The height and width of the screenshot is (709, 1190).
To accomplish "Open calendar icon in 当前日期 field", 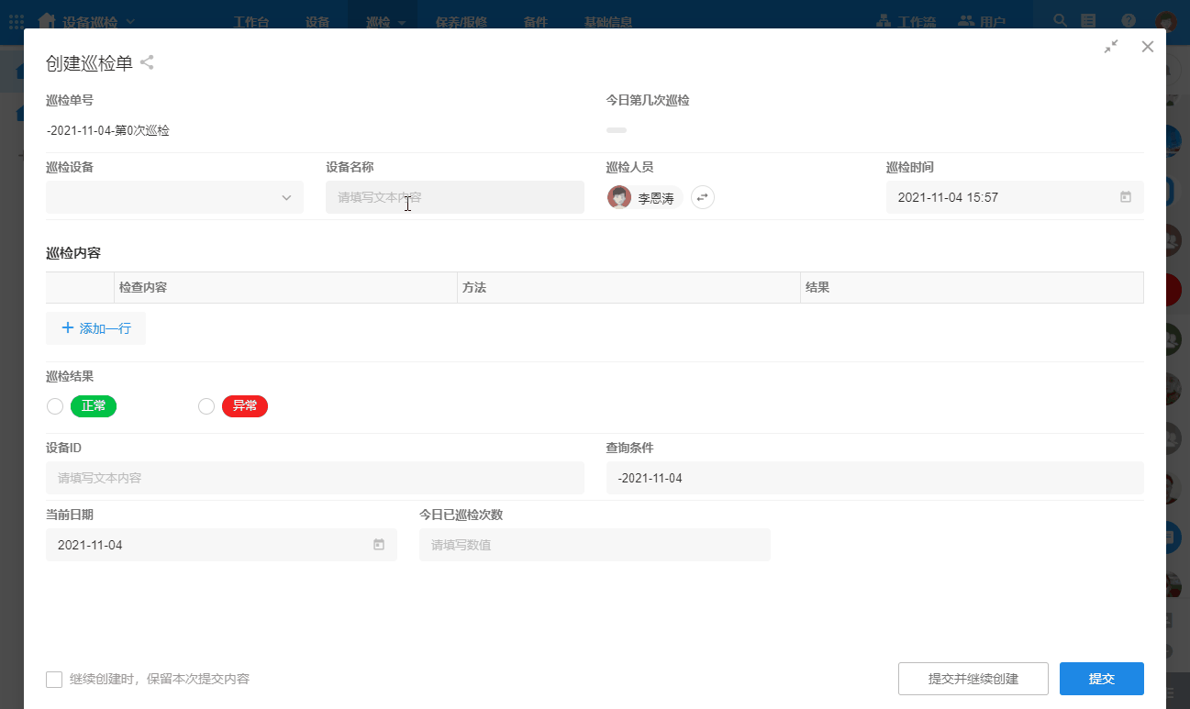I will 379,545.
